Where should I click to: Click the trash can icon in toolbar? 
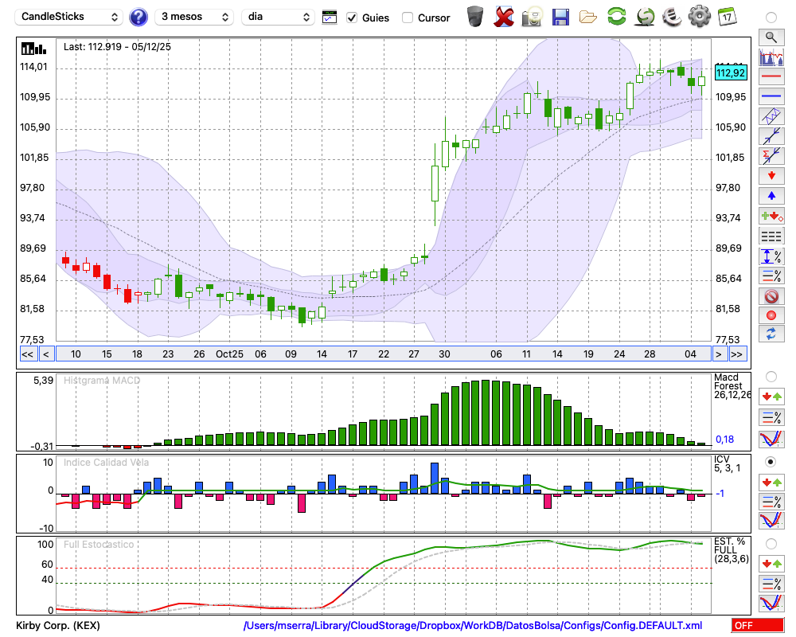475,17
